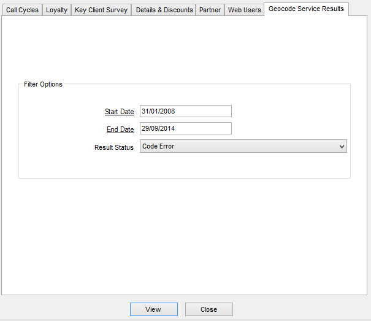This screenshot has width=371, height=321.
Task: Click the underlined Start Date label
Action: [x=119, y=112]
